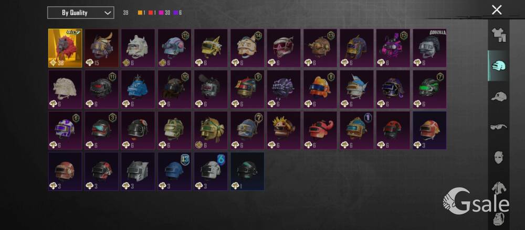The width and height of the screenshot is (525, 230).
Task: Filter by the orange quality swatch
Action: (140, 13)
